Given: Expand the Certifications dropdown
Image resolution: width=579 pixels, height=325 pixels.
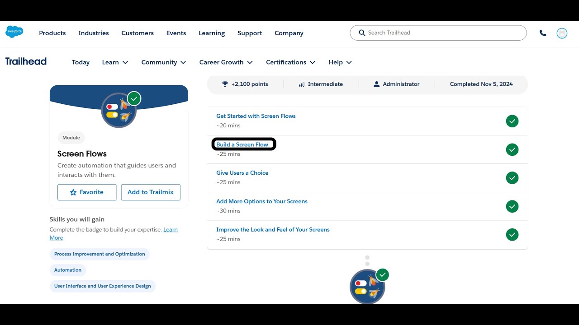Looking at the screenshot, I should [x=291, y=62].
